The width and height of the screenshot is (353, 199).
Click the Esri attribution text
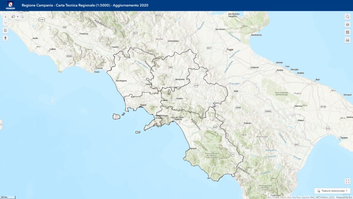301,197
